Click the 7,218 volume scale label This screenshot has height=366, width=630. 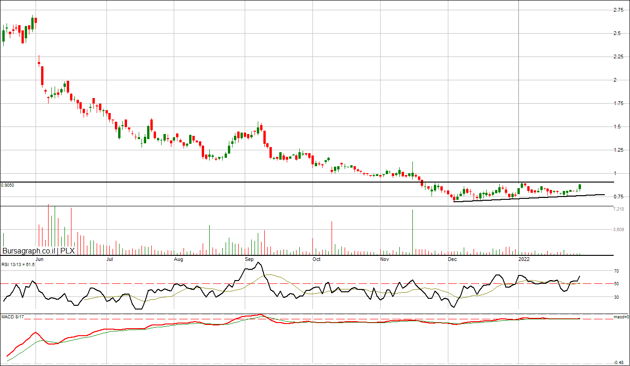pyautogui.click(x=618, y=209)
